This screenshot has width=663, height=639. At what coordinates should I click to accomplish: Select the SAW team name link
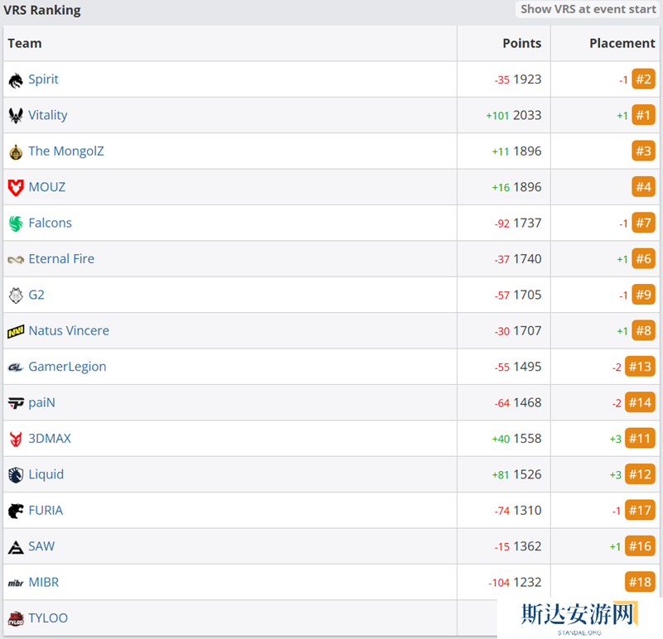(x=41, y=546)
